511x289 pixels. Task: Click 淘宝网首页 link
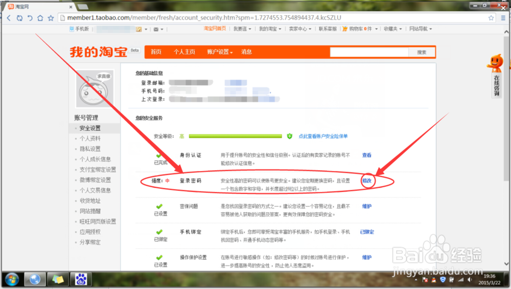tap(215, 29)
